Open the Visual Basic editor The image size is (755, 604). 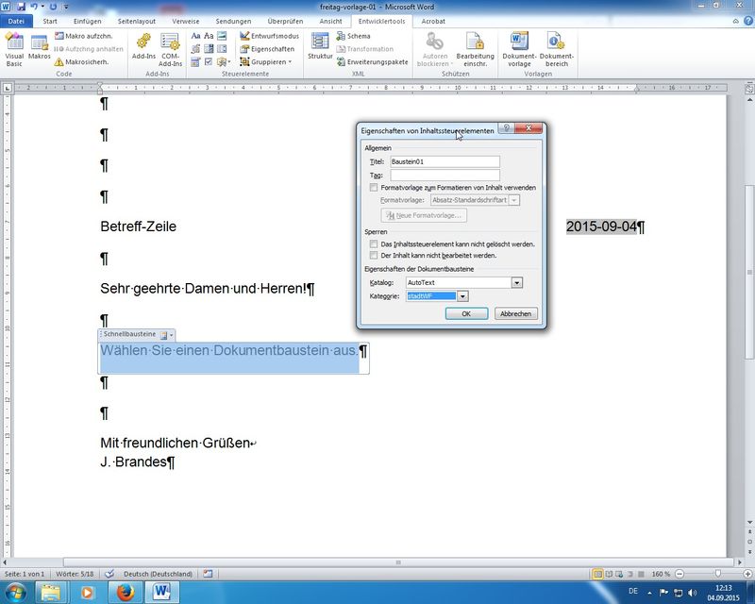pos(15,49)
